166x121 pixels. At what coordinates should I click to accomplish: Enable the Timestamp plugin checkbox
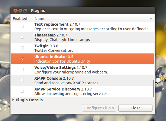tap(22, 37)
